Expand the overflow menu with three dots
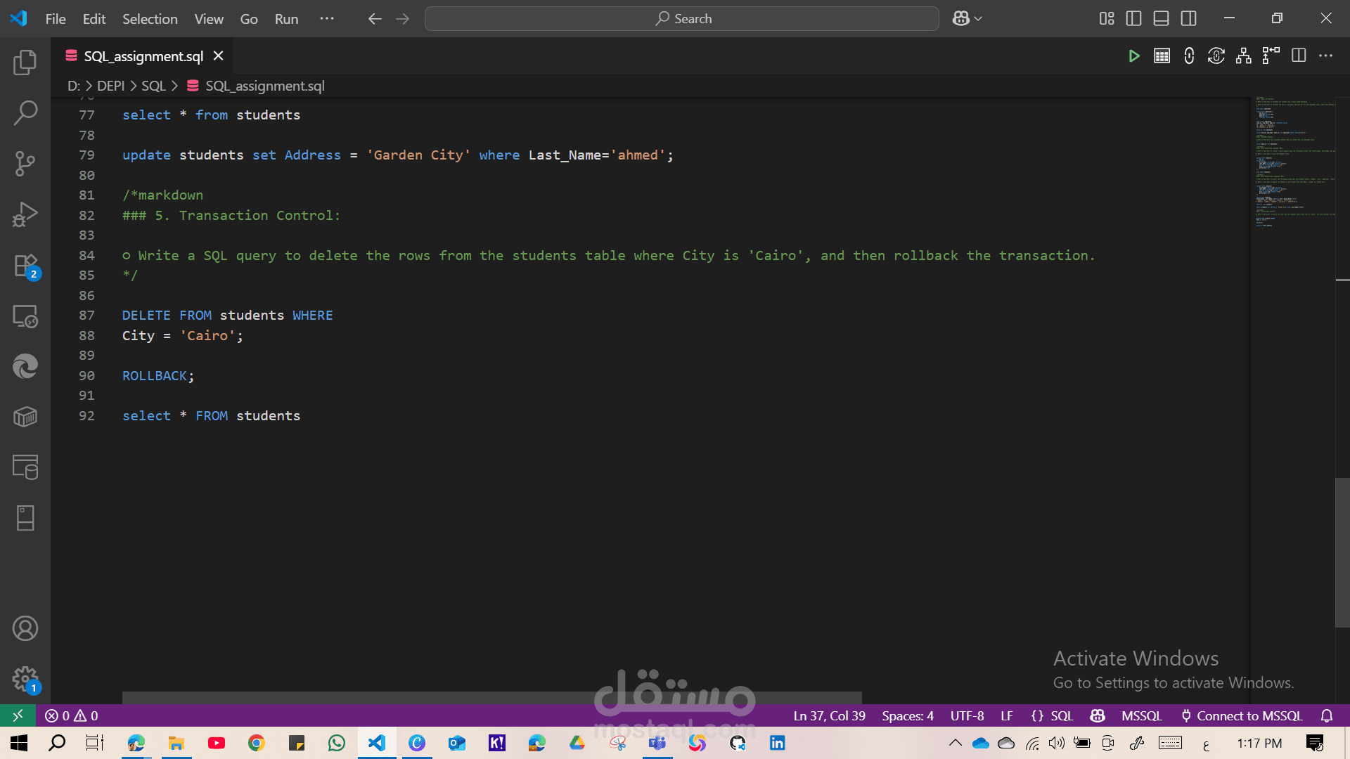This screenshot has height=759, width=1350. coord(327,19)
